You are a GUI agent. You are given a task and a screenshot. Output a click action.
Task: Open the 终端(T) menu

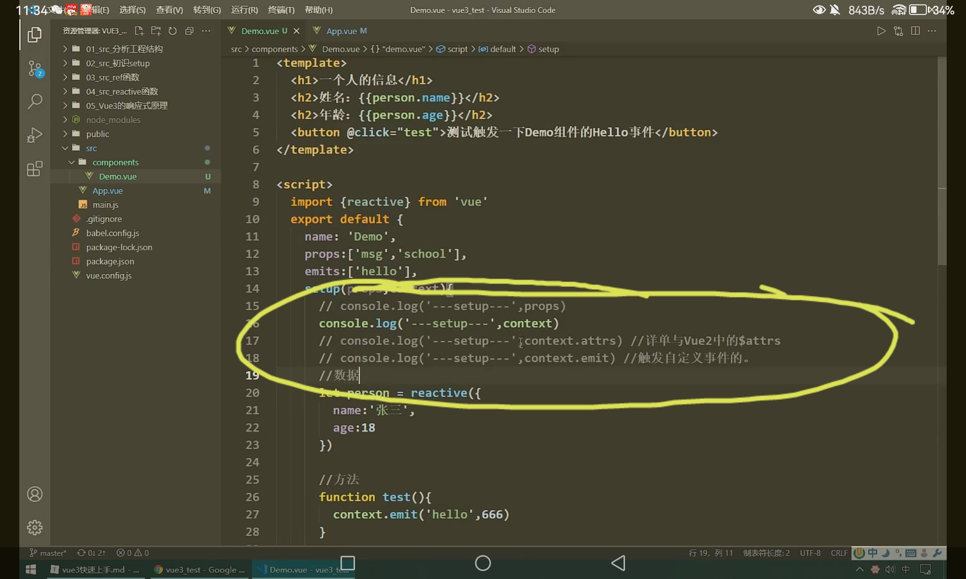(x=281, y=10)
